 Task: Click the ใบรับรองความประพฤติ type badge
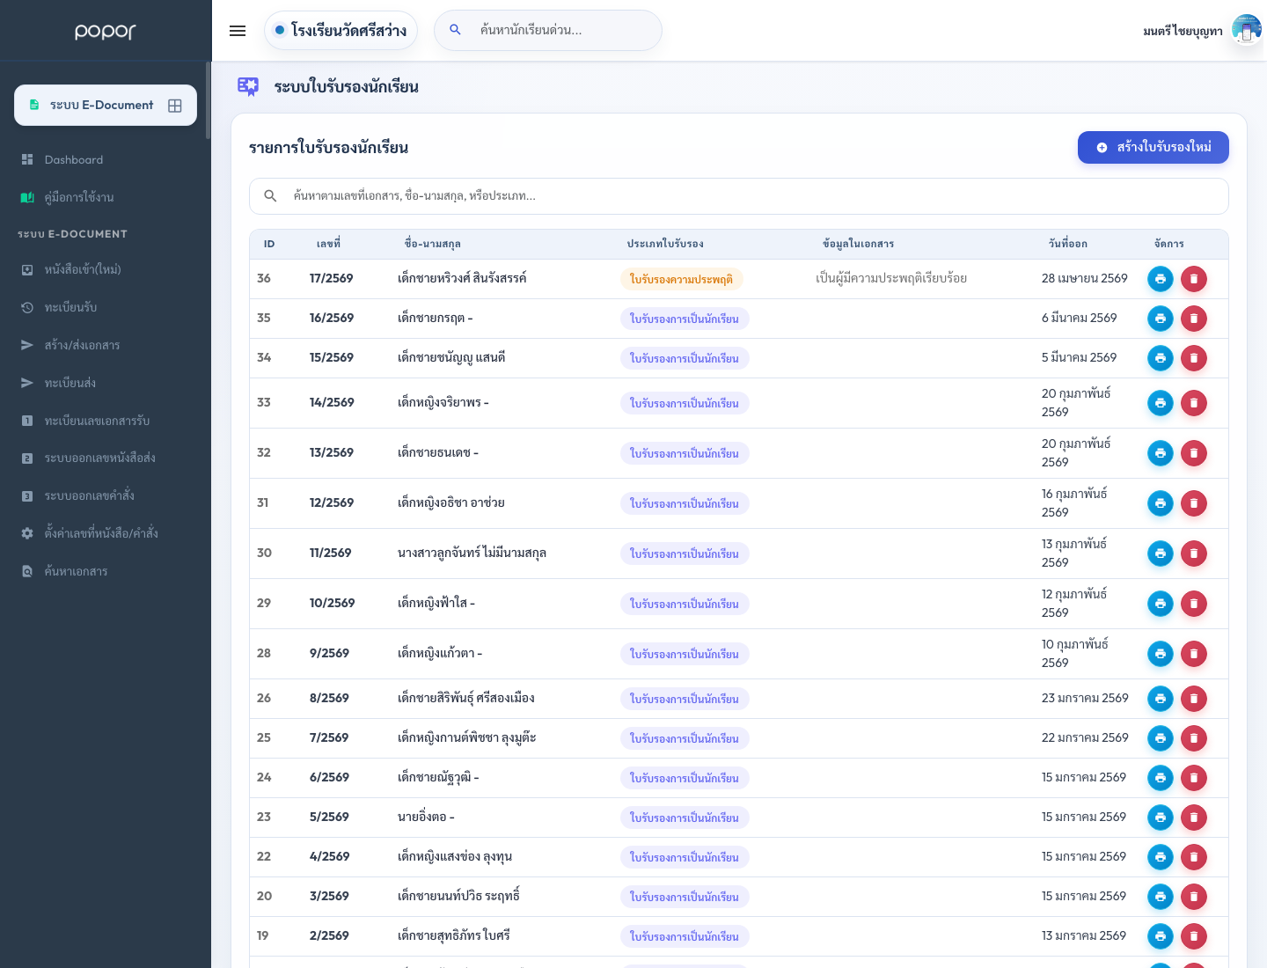pyautogui.click(x=682, y=279)
